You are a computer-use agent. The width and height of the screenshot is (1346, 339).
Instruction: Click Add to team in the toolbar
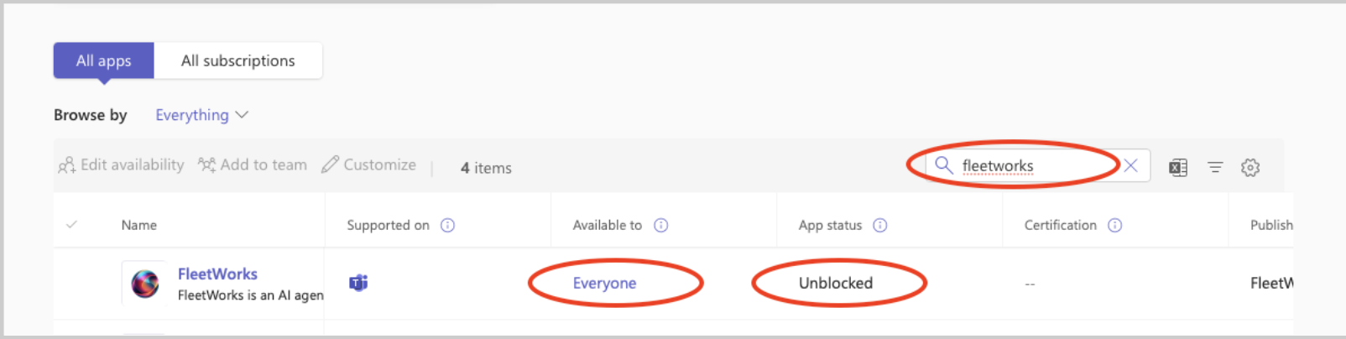click(253, 165)
